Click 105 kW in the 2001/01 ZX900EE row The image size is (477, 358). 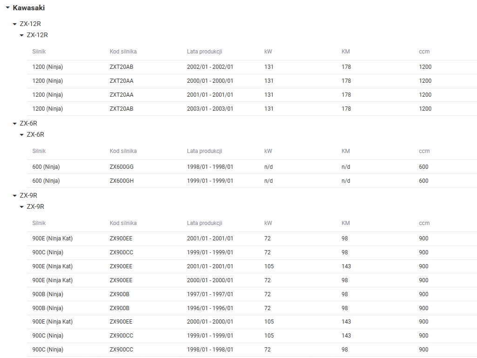tap(269, 266)
